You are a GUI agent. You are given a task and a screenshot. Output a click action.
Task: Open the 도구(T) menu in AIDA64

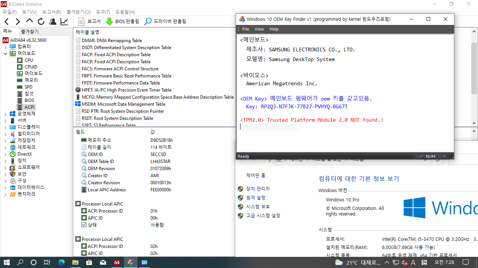point(102,12)
